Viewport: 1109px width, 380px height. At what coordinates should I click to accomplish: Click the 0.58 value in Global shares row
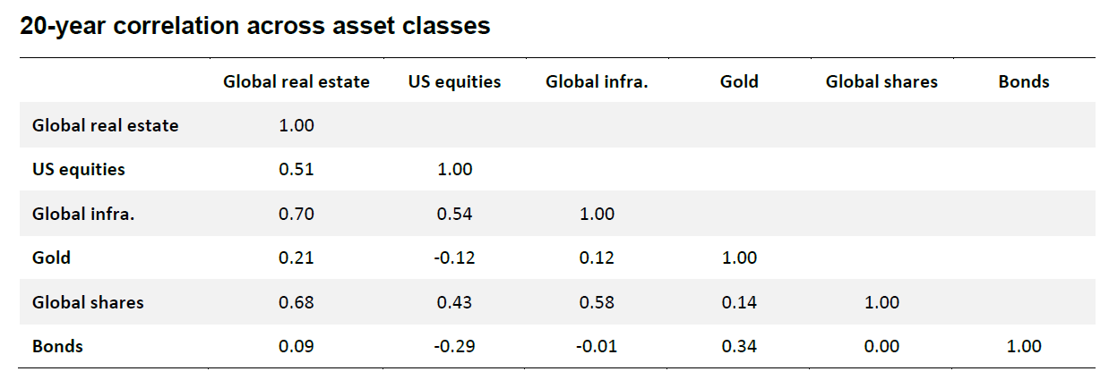[x=597, y=302]
